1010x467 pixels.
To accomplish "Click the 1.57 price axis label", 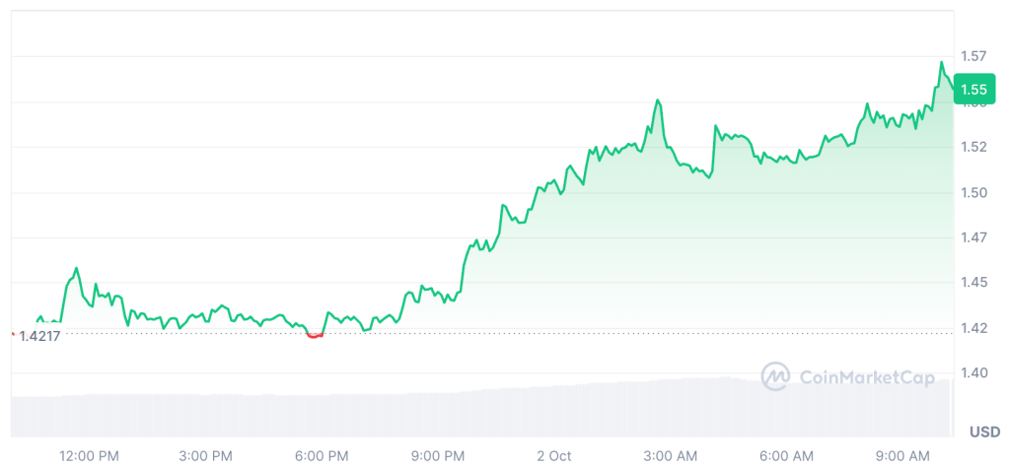I will click(974, 57).
